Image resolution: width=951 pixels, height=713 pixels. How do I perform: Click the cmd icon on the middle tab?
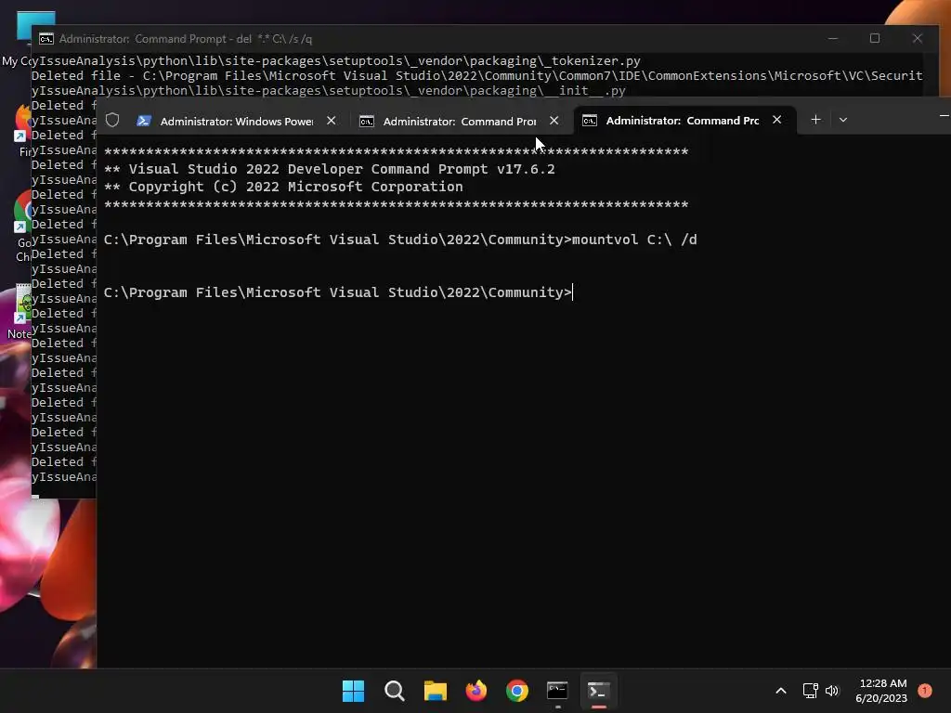[x=366, y=122]
